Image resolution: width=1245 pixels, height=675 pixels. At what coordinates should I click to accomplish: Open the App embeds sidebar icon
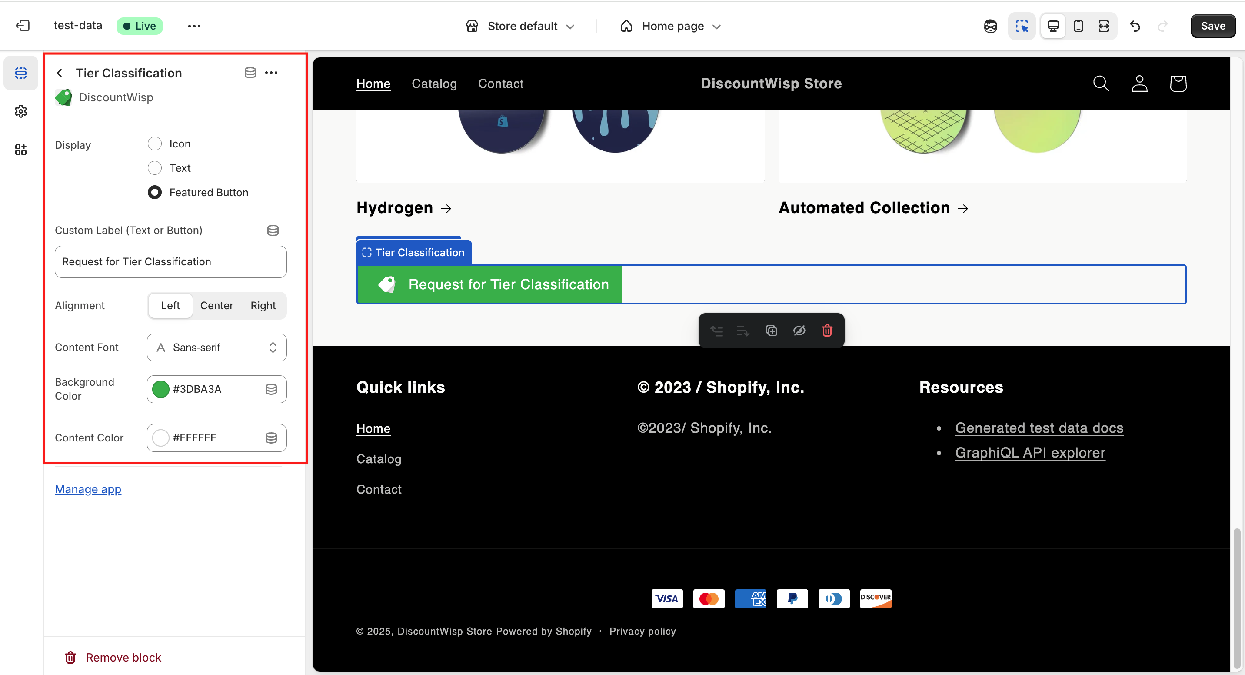[x=21, y=150]
